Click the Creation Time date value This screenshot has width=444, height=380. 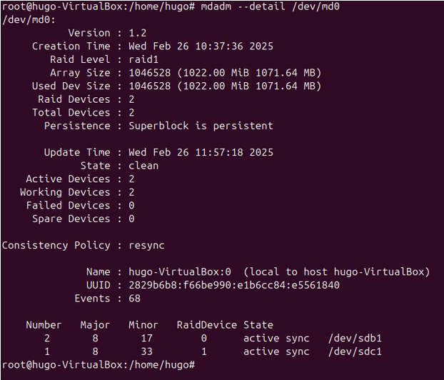point(201,46)
